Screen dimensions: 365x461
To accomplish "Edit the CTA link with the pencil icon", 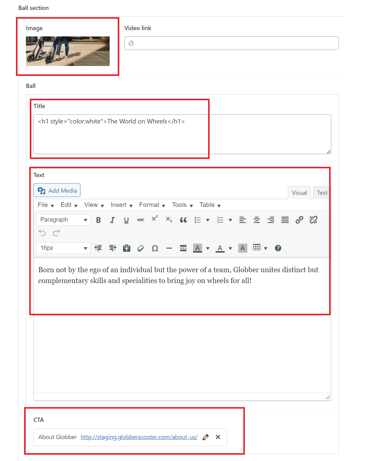I will point(206,437).
